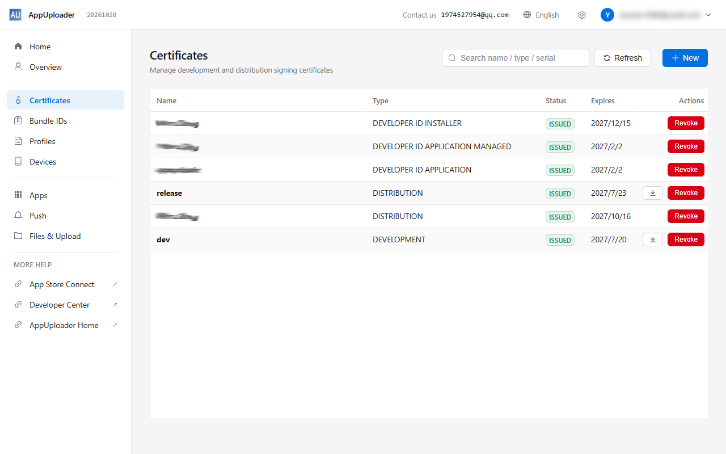Click the search name/type/serial field
The width and height of the screenshot is (726, 454).
tap(516, 58)
